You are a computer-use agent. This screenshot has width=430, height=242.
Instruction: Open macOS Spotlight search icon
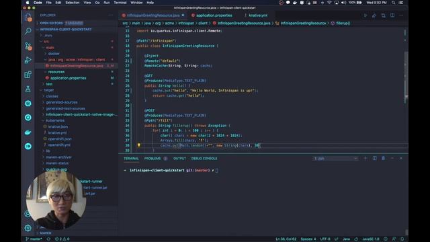(394, 3)
